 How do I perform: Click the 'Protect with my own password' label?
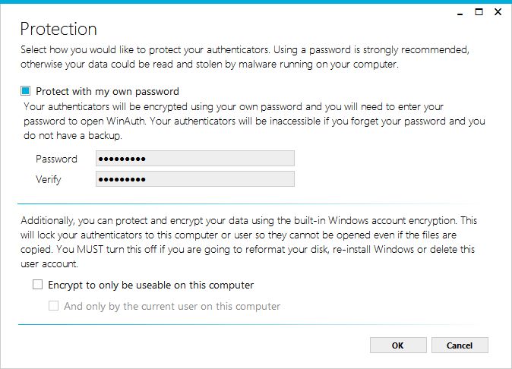[x=107, y=91]
